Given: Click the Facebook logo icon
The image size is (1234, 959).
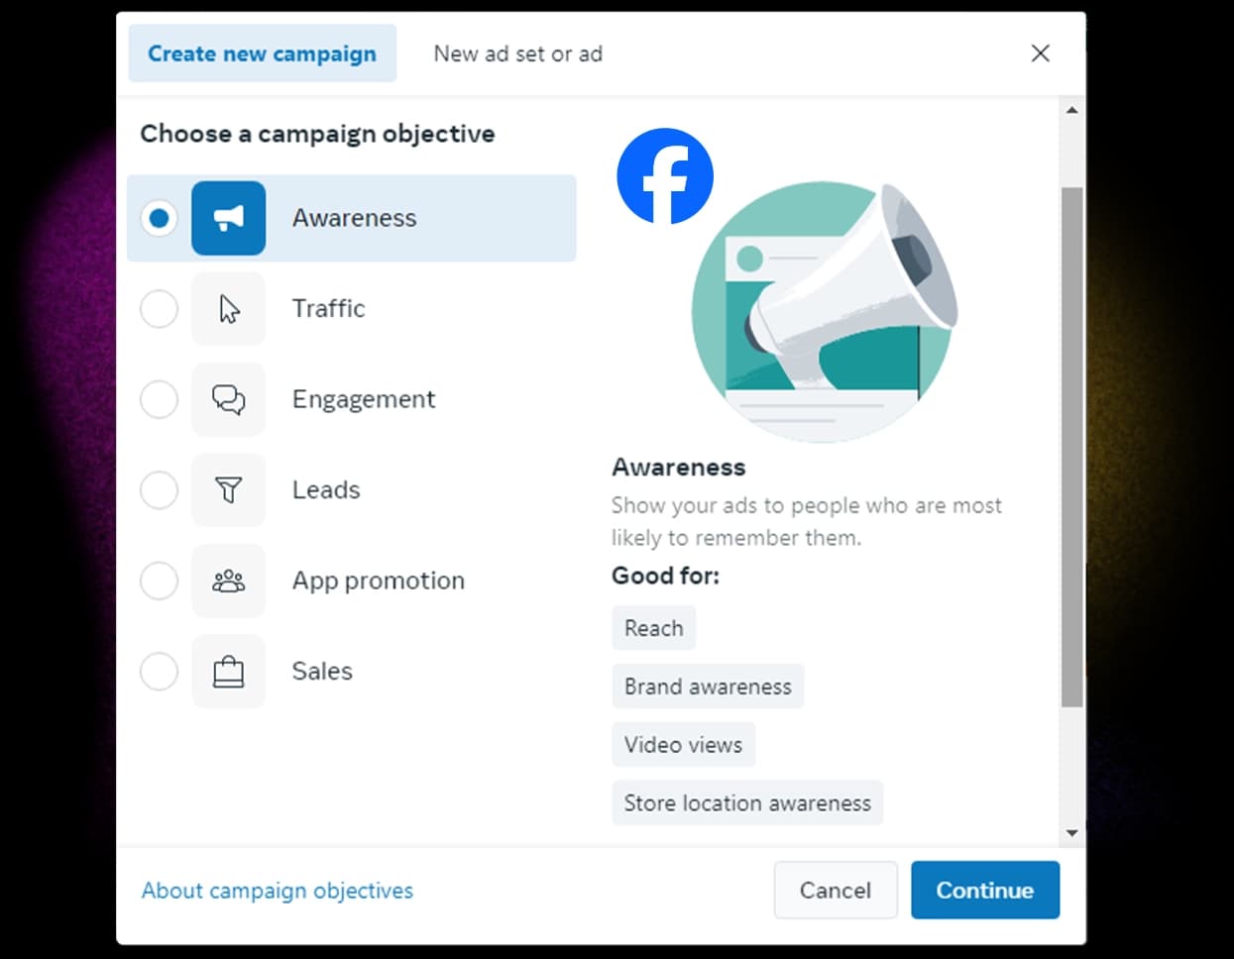Looking at the screenshot, I should [x=664, y=176].
